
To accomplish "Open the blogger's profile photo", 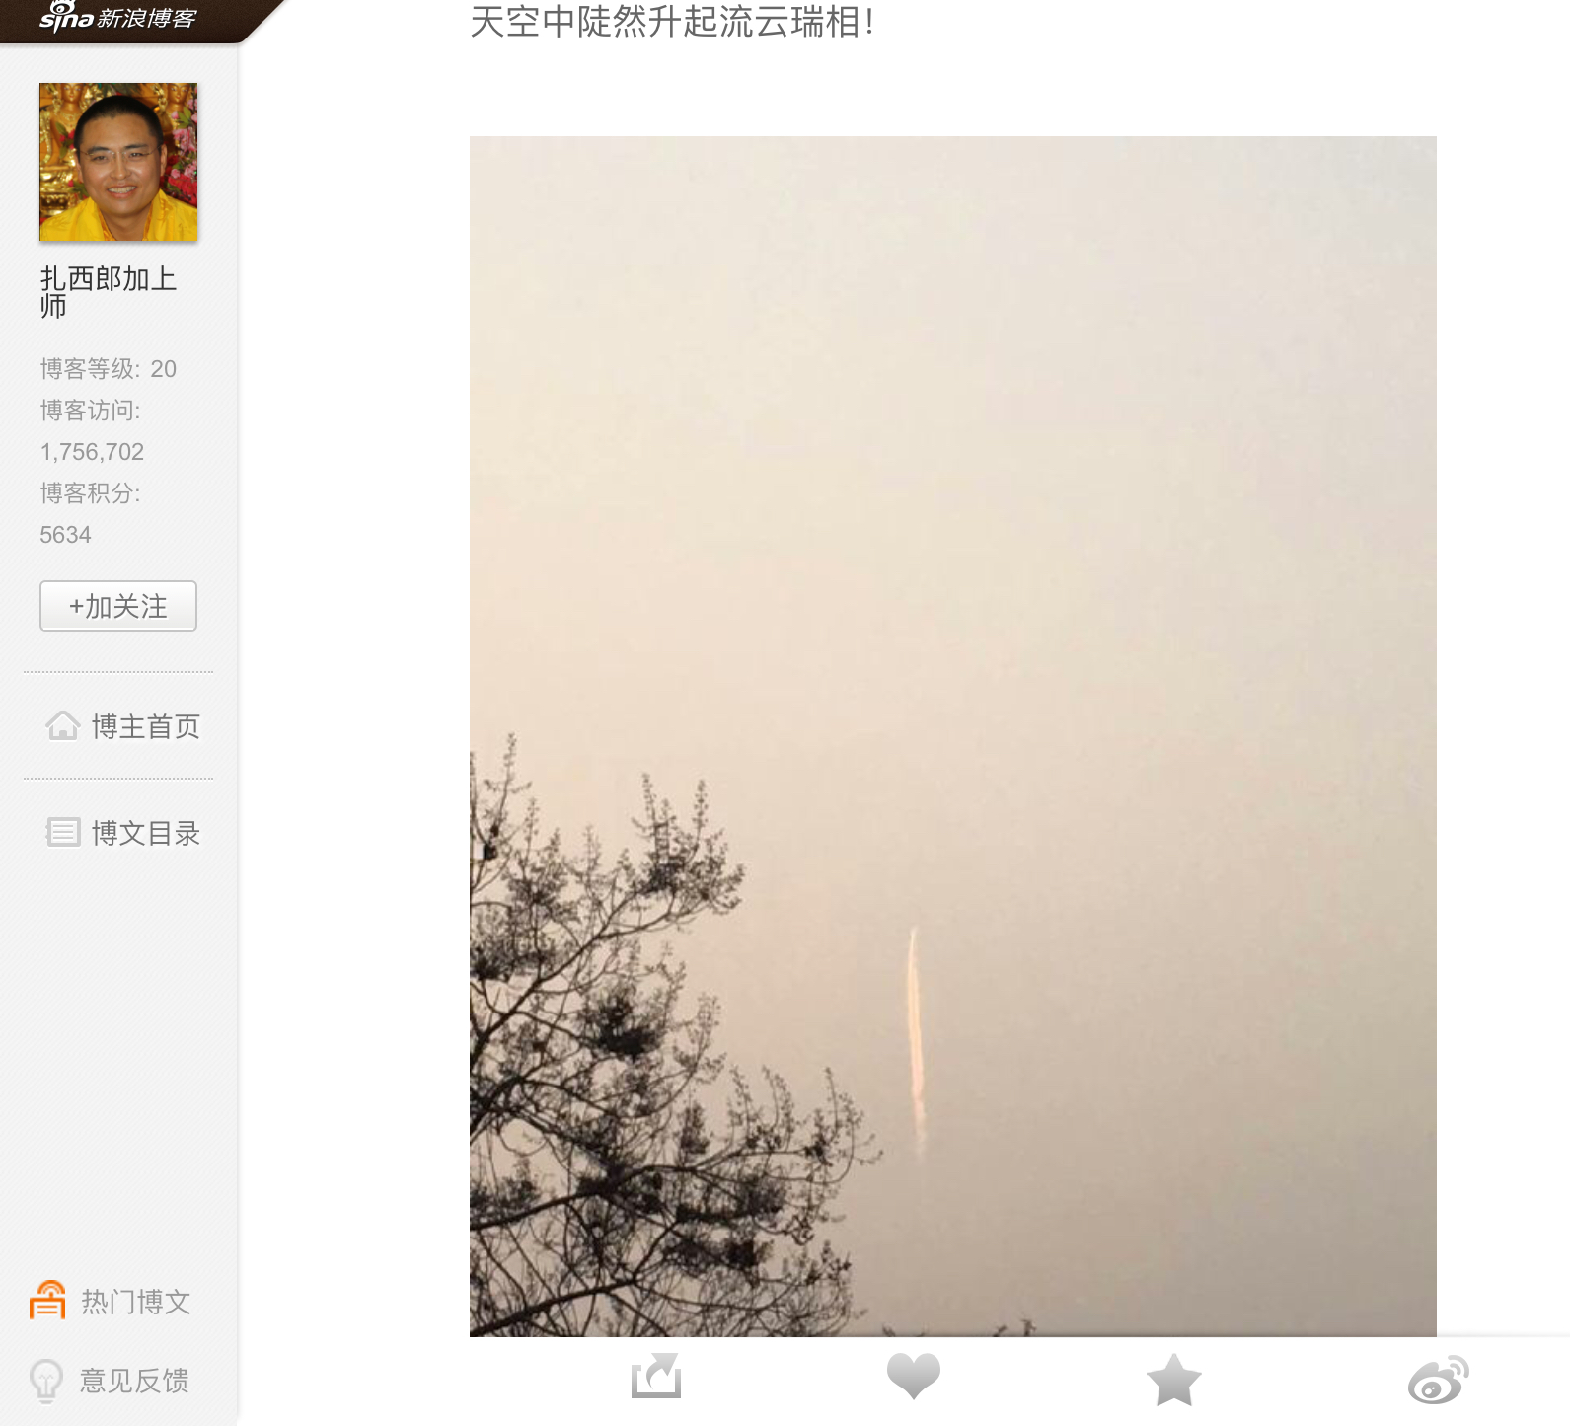I will pyautogui.click(x=118, y=162).
